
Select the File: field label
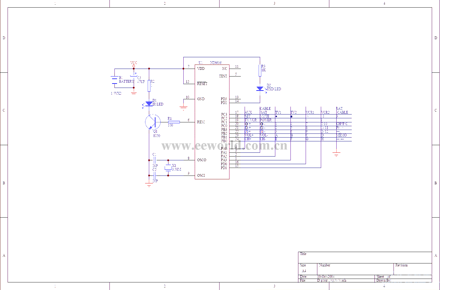pyautogui.click(x=303, y=280)
